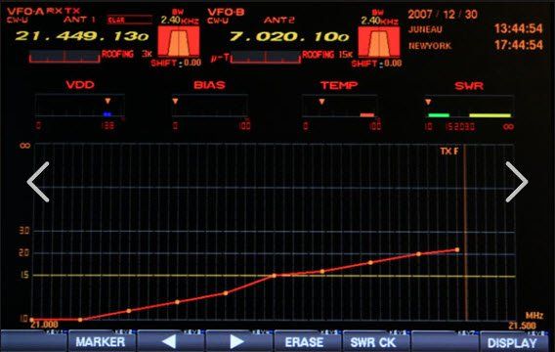
Task: Select the VFO-A frequency 21.449.130
Action: 82,36
